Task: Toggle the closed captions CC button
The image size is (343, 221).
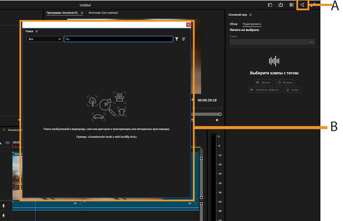Action: pos(8,142)
